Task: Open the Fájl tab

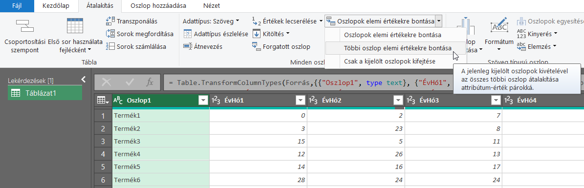Action: pos(17,6)
